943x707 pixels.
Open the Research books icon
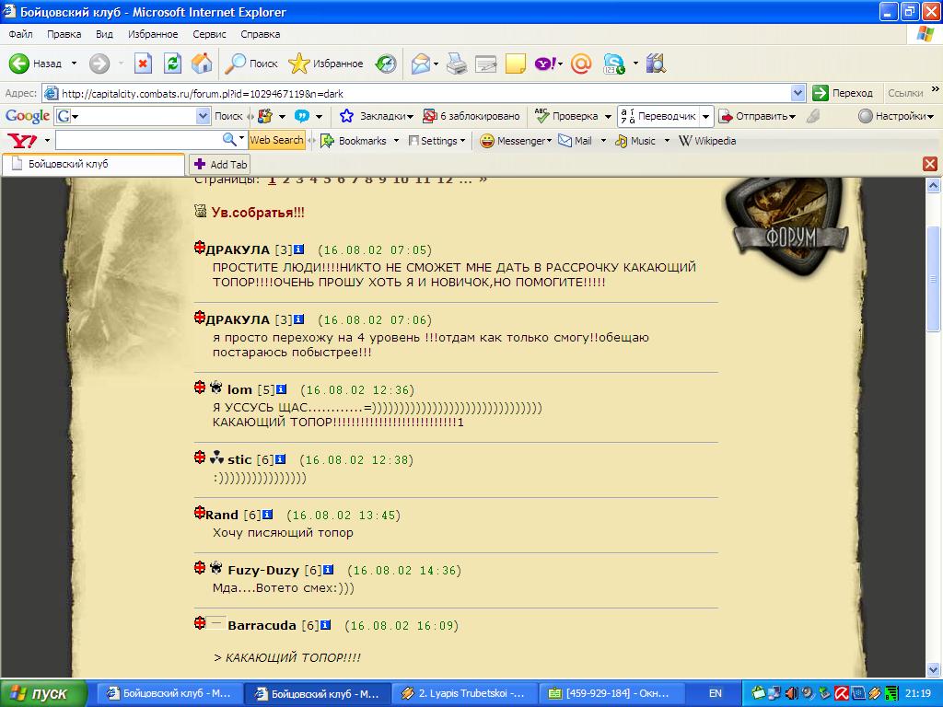pyautogui.click(x=656, y=64)
